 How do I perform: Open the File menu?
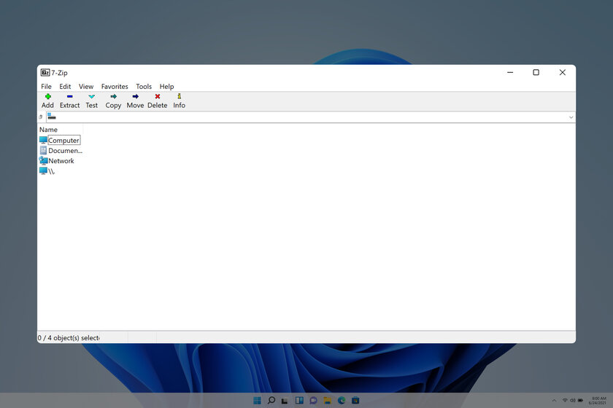point(46,86)
